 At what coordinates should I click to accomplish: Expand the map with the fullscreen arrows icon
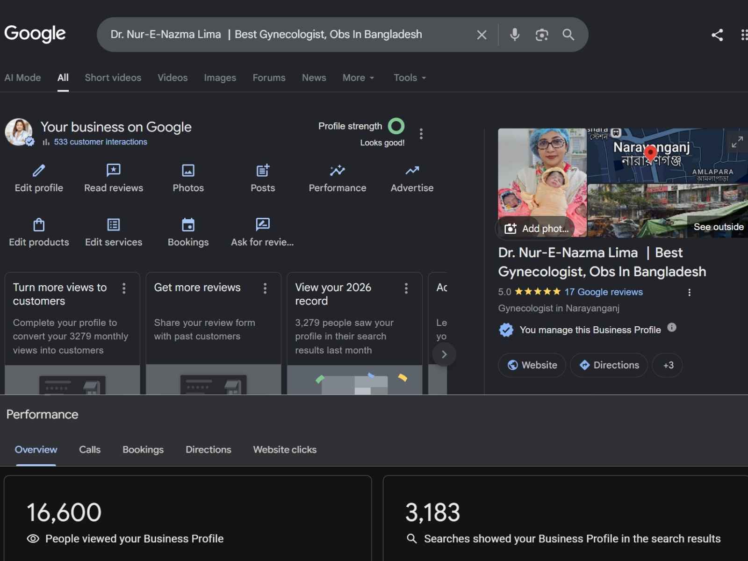[737, 142]
